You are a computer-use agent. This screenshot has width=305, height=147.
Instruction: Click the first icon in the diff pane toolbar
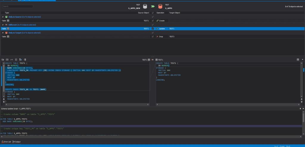coord(2,60)
